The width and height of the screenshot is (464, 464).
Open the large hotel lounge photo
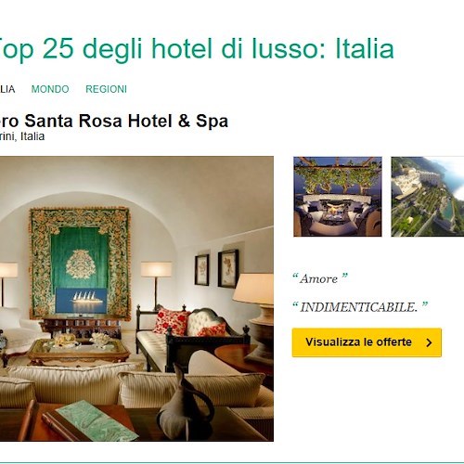tap(136, 299)
